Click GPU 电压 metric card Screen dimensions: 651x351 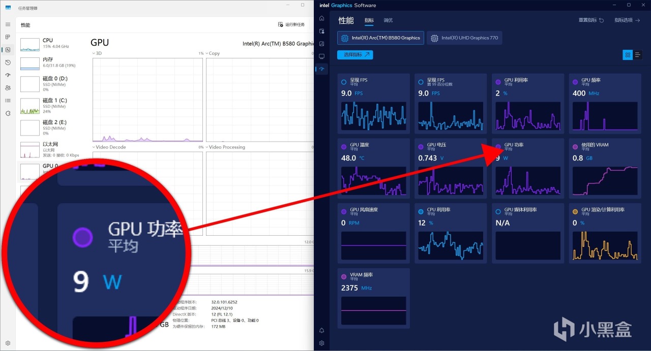(x=451, y=168)
